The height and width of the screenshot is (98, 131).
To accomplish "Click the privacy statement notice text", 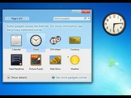I will pyautogui.click(x=44, y=28).
